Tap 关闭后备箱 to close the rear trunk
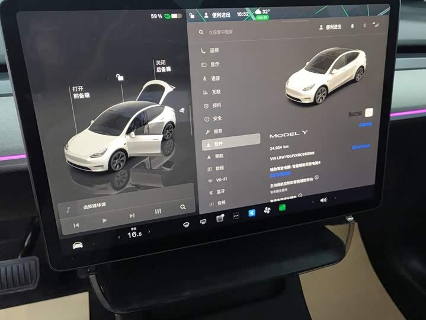 click(164, 66)
